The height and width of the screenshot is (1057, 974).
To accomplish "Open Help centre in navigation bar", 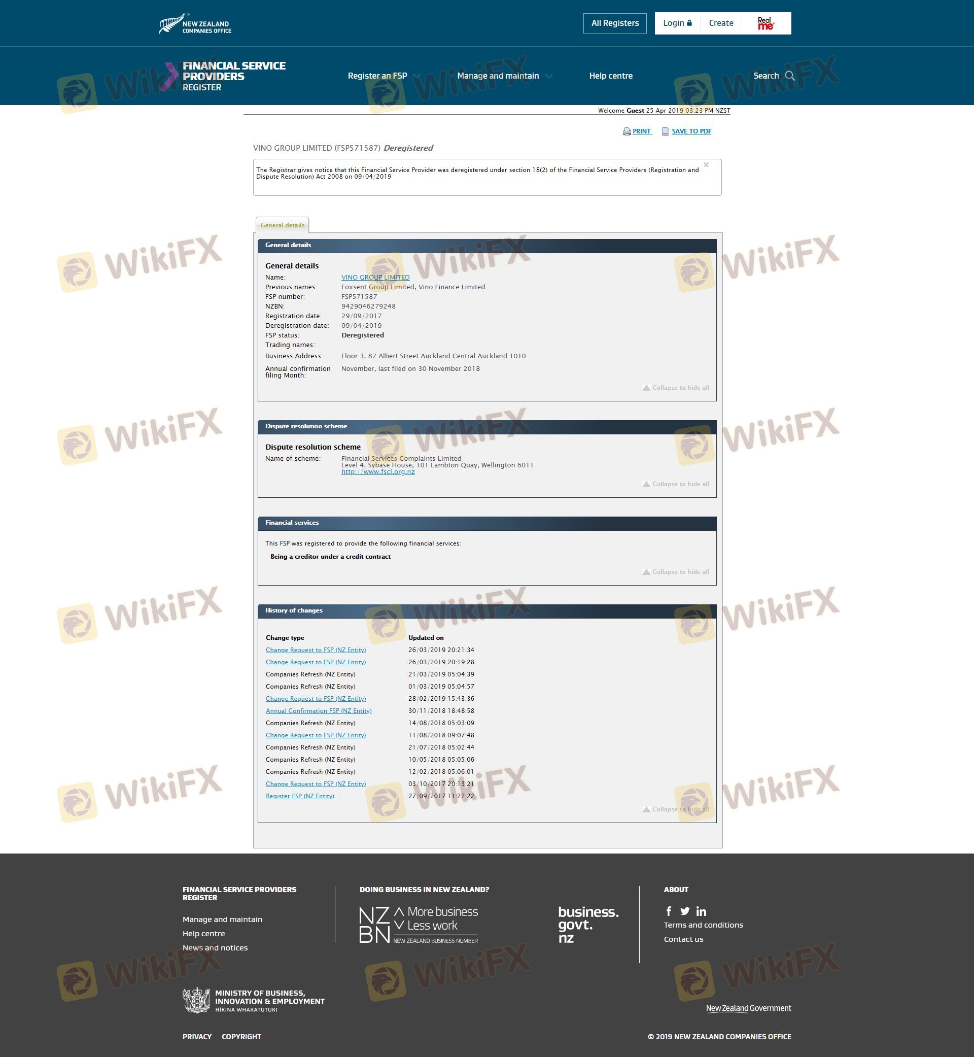I will 610,76.
